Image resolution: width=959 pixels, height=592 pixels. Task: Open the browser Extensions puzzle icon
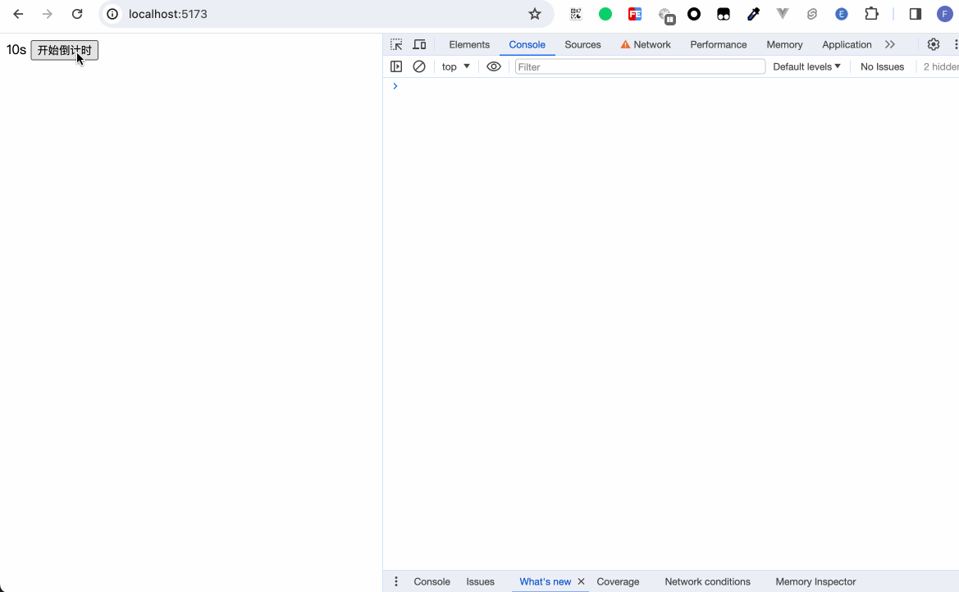[871, 14]
